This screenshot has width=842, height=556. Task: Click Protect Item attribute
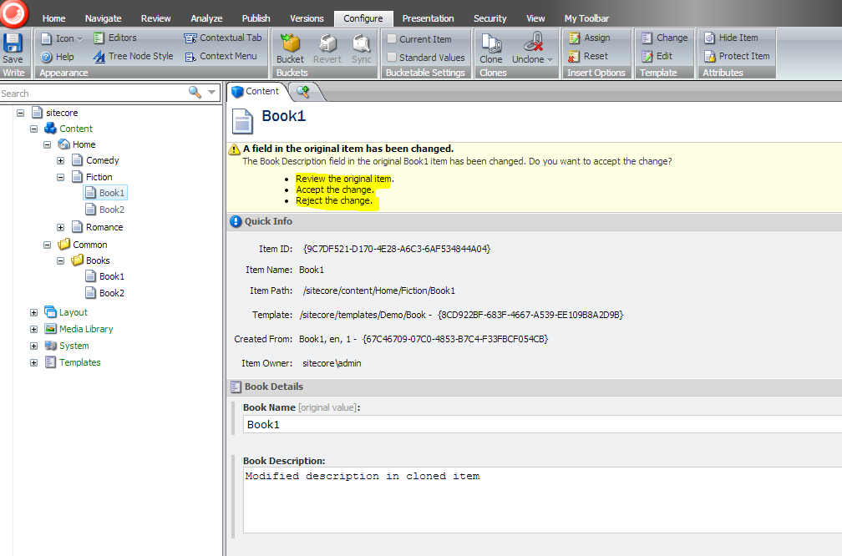pyautogui.click(x=737, y=56)
